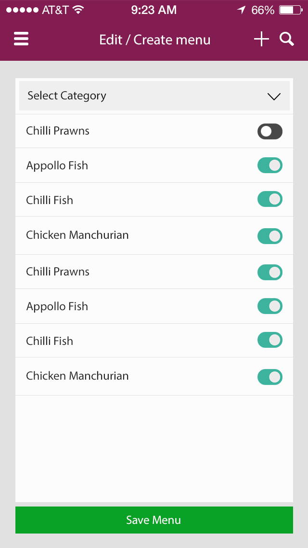Toggle the last Chicken Manchurian switch
The width and height of the screenshot is (308, 548).
(x=269, y=377)
